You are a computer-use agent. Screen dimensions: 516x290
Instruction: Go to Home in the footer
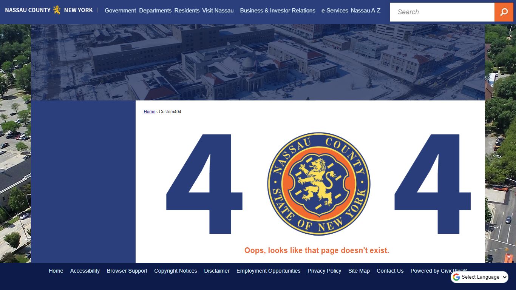point(56,271)
